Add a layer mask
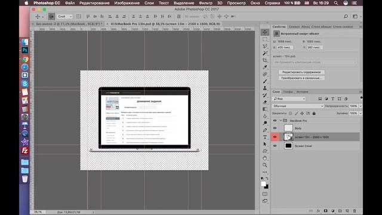382x215 pixels. pos(325,211)
